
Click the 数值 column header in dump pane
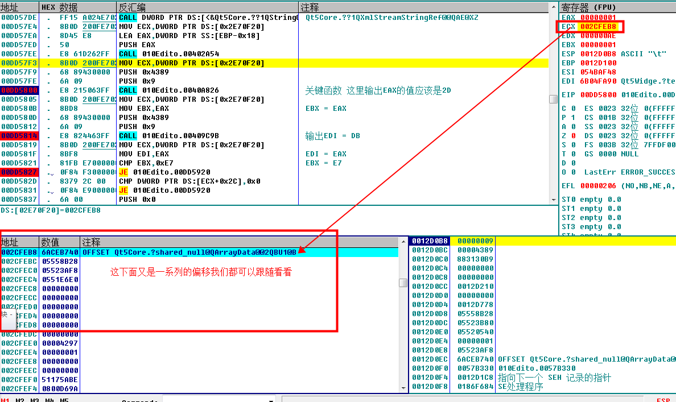tap(60, 242)
